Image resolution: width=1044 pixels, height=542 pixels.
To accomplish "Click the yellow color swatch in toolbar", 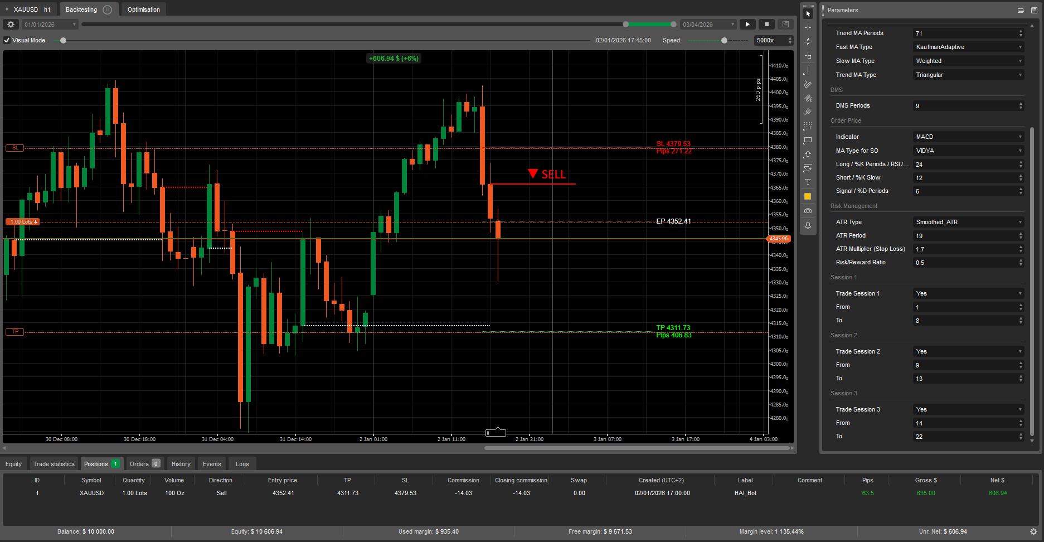I will pos(808,197).
